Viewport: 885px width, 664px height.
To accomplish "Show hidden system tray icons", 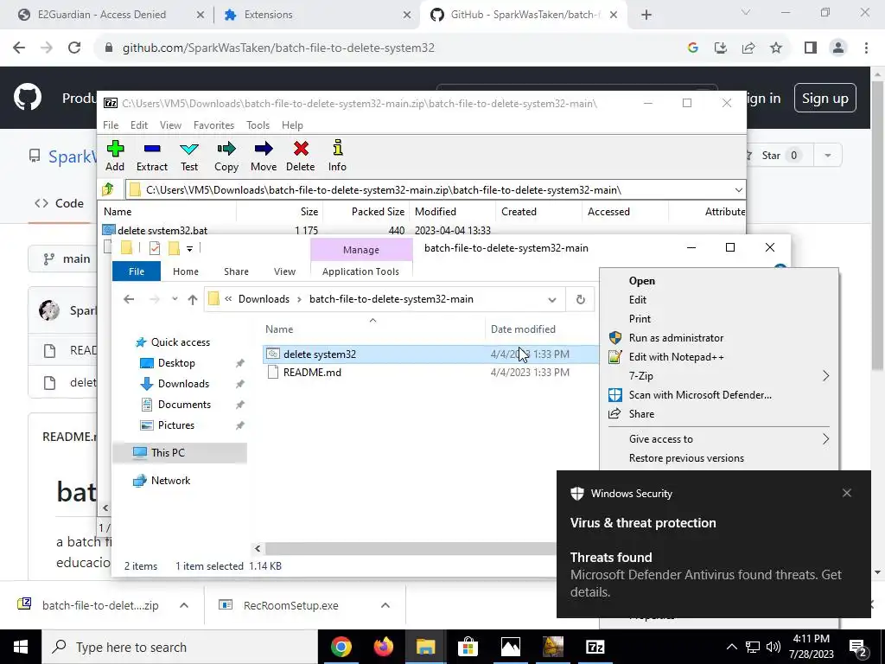I will point(731,647).
